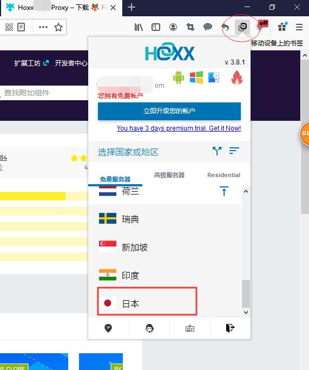Open the account ID card icon
Image resolution: width=309 pixels, height=370 pixels.
(x=190, y=328)
